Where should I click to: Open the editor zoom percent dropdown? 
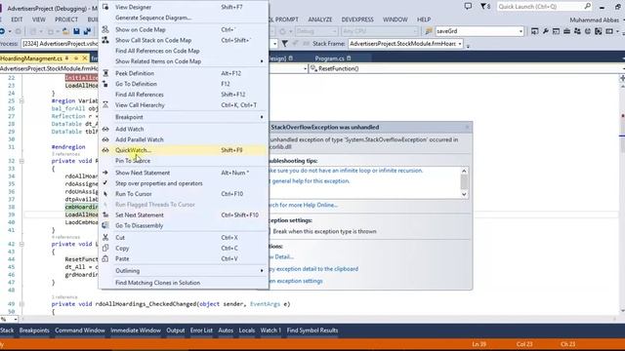16,319
